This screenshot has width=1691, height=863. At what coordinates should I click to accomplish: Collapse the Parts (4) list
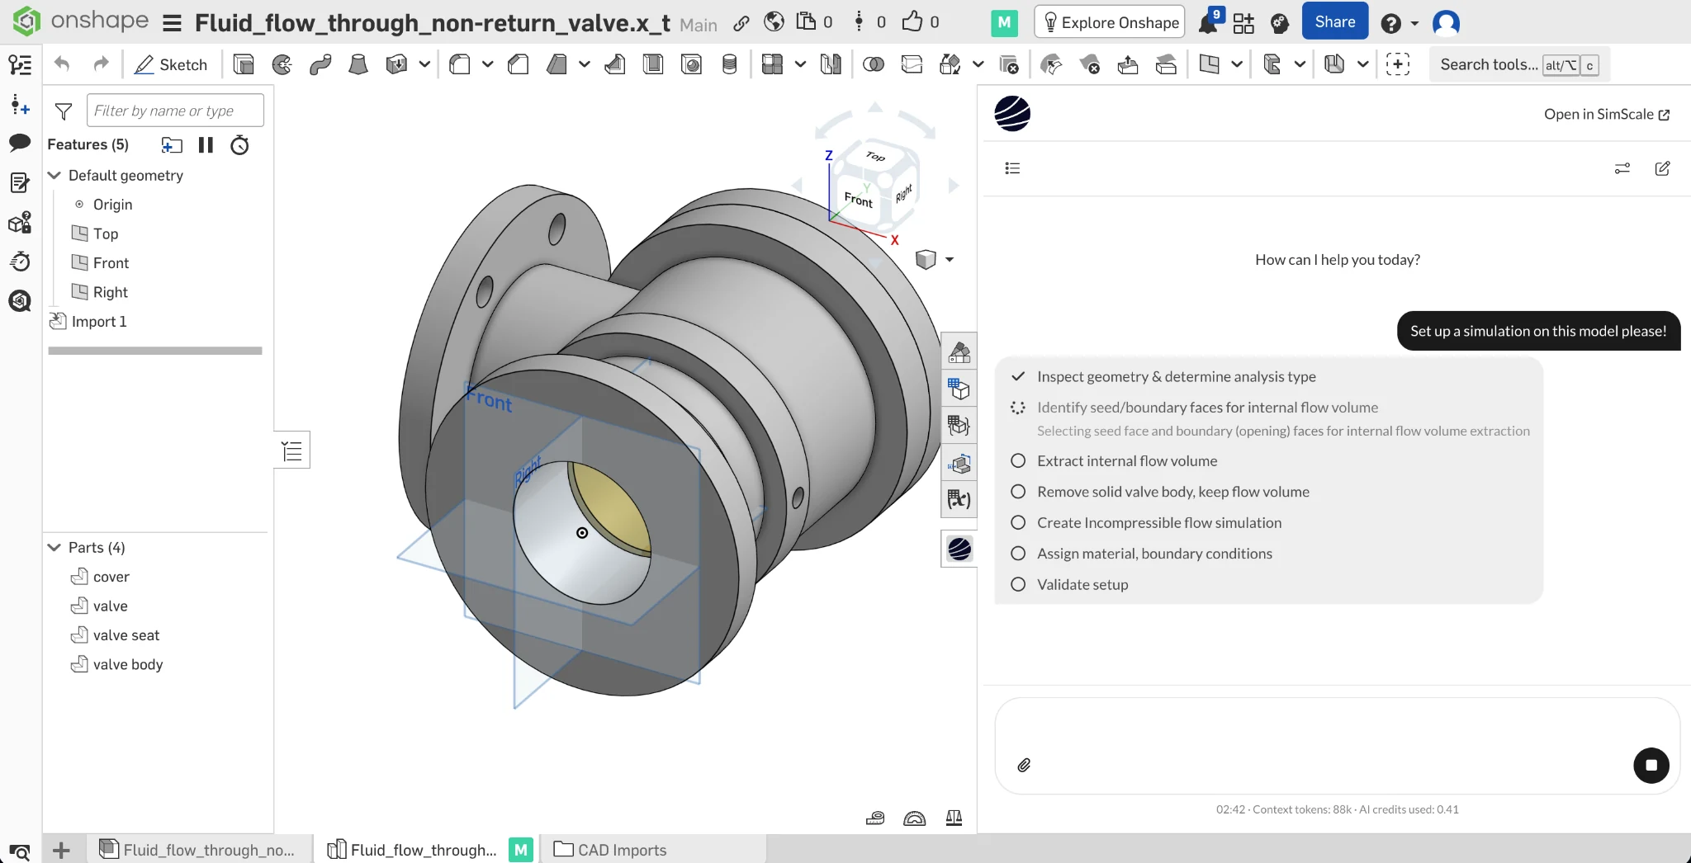pos(54,547)
